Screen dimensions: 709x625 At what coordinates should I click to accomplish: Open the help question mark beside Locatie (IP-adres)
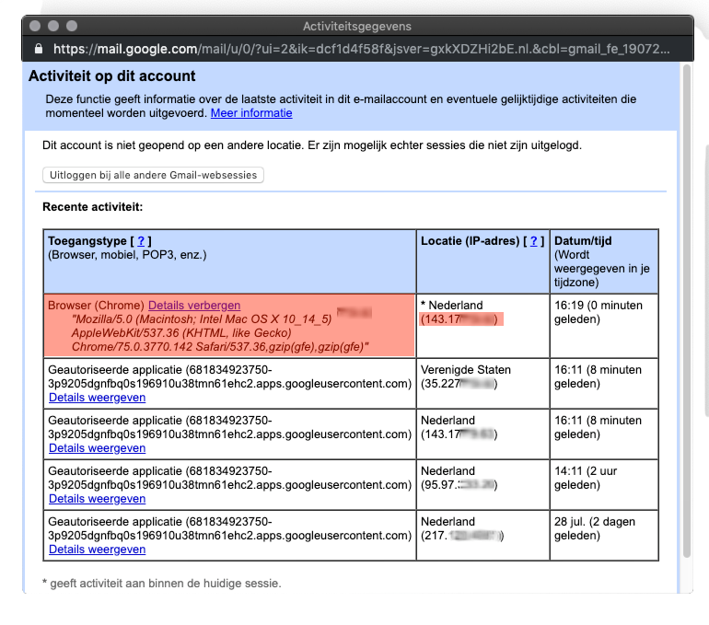(533, 241)
